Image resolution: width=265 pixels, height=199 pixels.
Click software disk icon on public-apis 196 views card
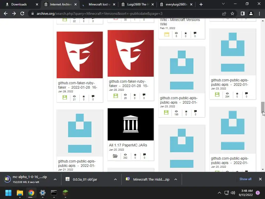click(166, 112)
